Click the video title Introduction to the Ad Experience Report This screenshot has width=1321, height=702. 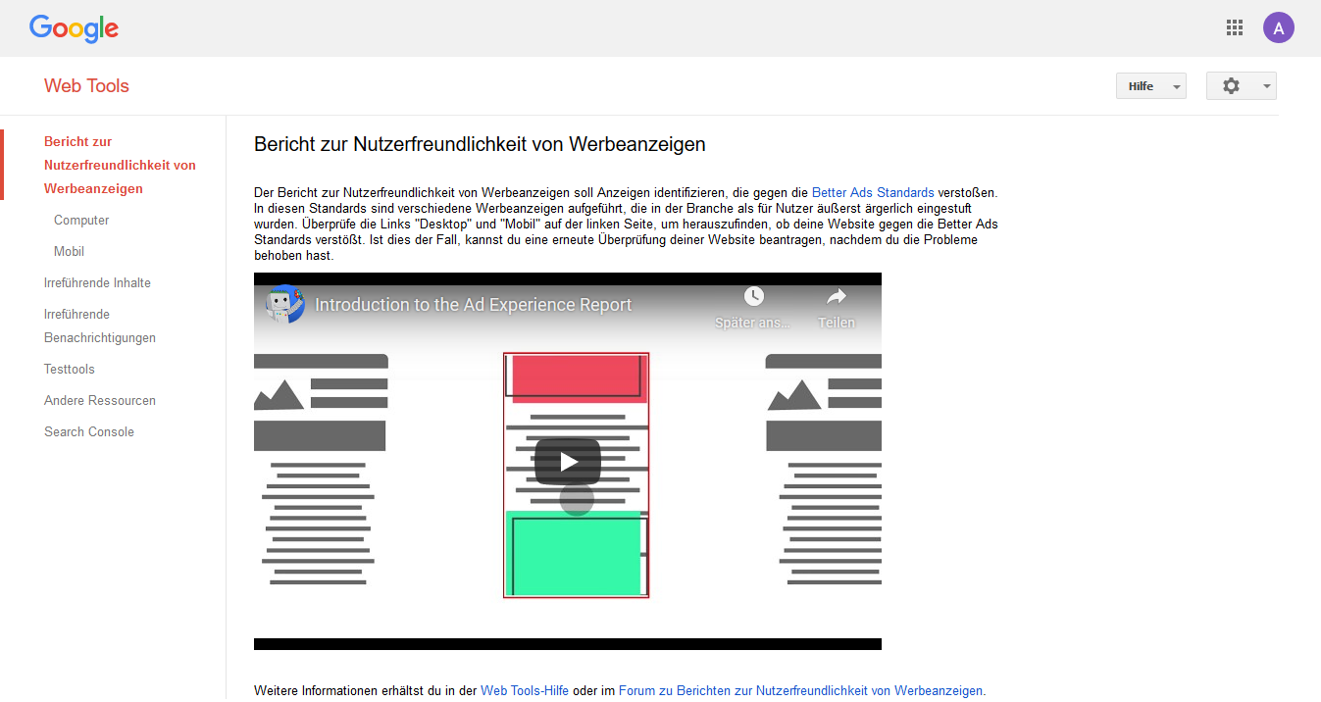(x=473, y=305)
